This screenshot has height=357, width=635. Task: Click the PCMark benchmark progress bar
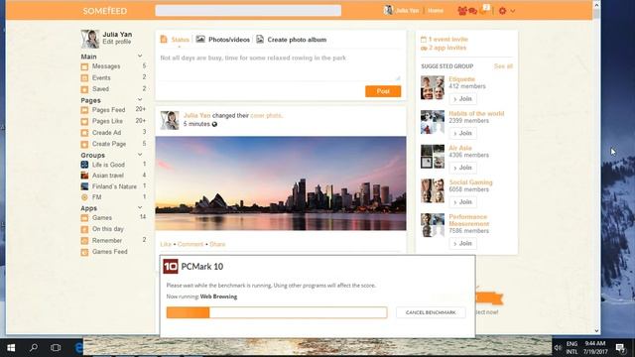pyautogui.click(x=277, y=312)
